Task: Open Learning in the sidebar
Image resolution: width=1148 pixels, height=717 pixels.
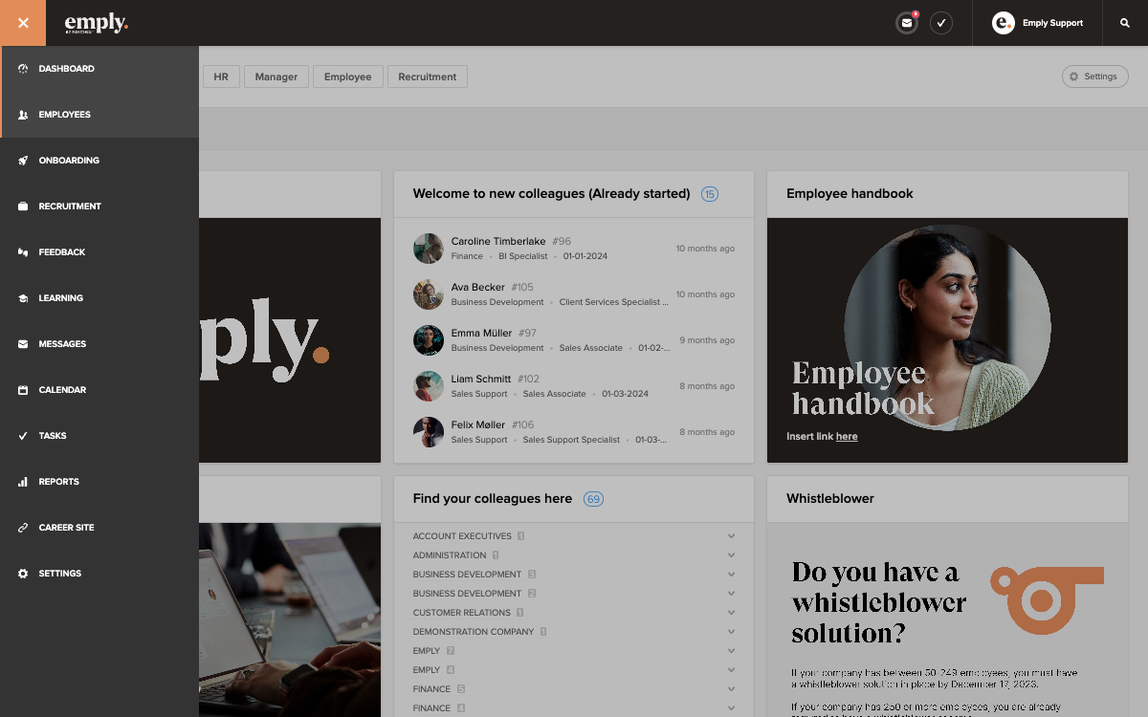Action: pyautogui.click(x=99, y=298)
